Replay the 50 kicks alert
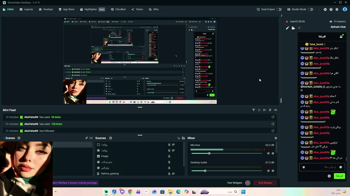The width and height of the screenshot is (350, 196). pyautogui.click(x=273, y=117)
